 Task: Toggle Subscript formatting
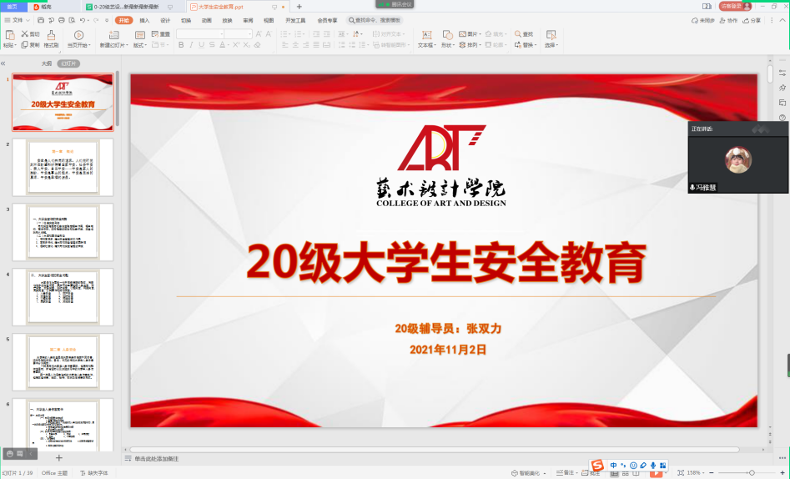246,45
